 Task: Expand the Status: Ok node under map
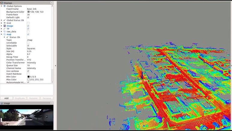pos(5,37)
